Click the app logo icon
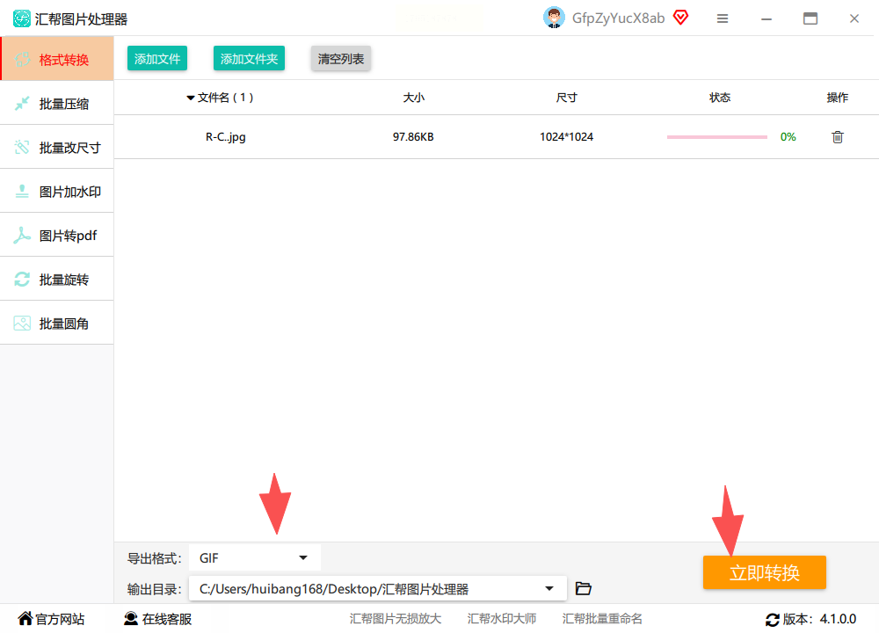Screen dimensions: 879x633 click(22, 18)
